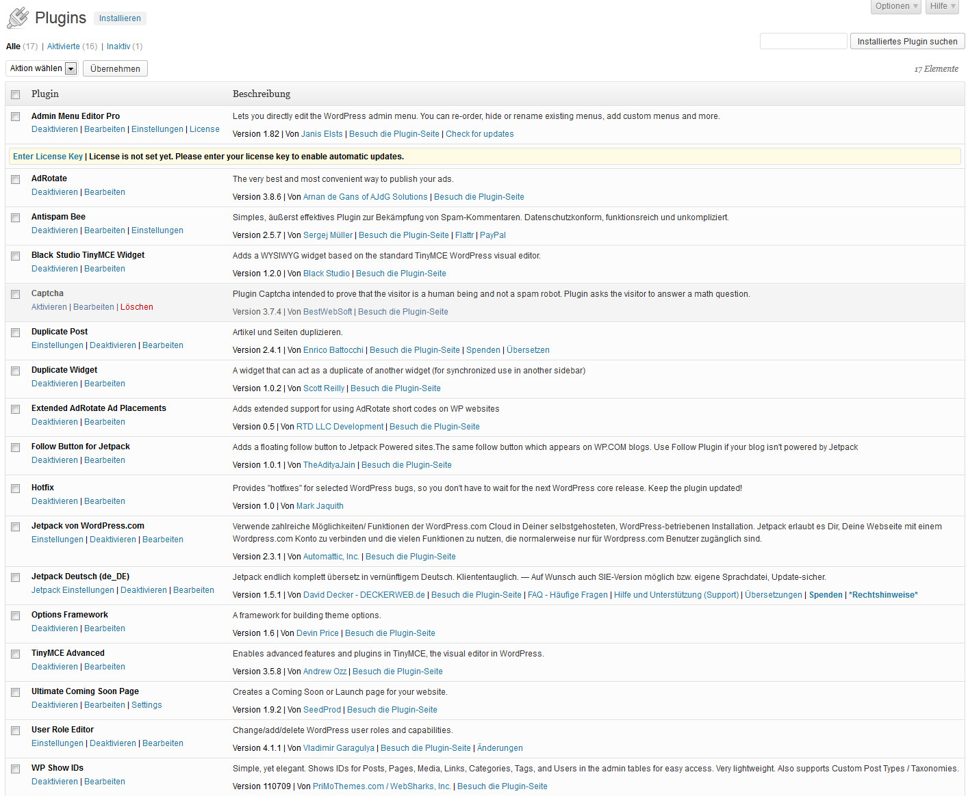Deactivate the Hotfix plugin
This screenshot has width=968, height=796.
point(55,501)
